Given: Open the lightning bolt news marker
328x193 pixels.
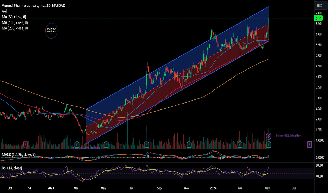Looking at the screenshot, I should [269, 136].
